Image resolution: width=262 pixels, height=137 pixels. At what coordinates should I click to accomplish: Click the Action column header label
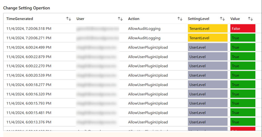[x=134, y=19]
